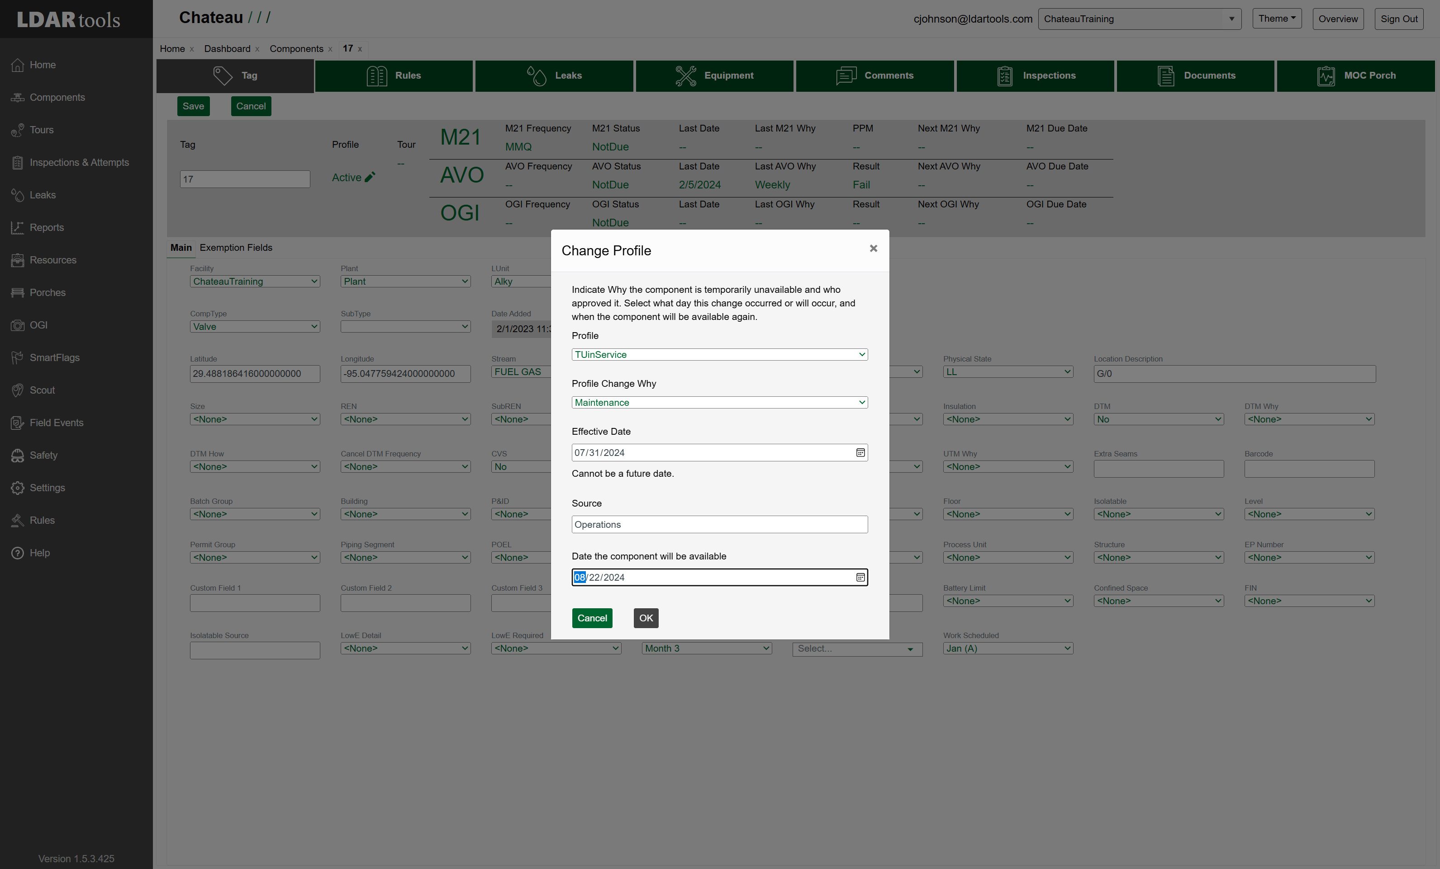
Task: Open the ChateauTraining facility selector in header
Action: pos(1139,19)
